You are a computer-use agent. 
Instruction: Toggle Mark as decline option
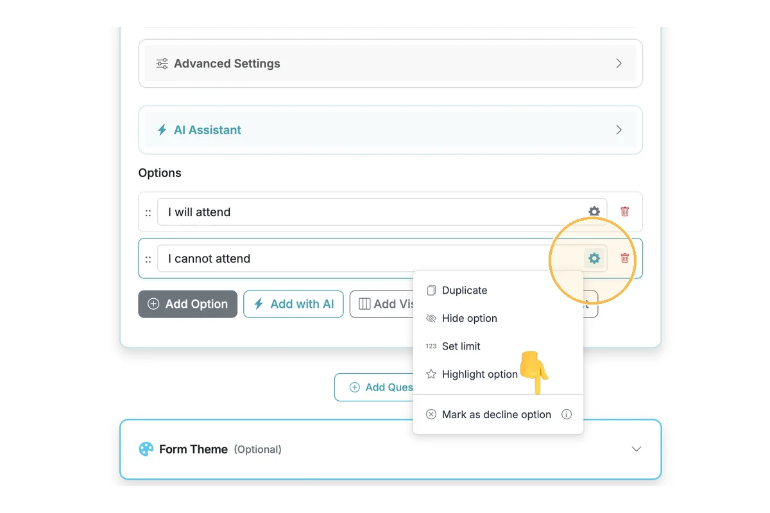496,414
